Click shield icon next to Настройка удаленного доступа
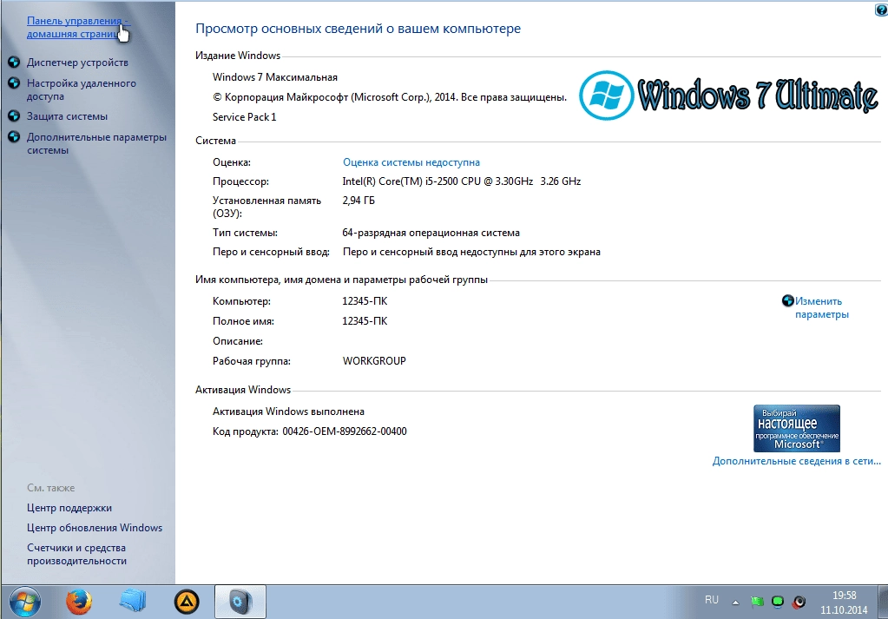 click(x=14, y=82)
